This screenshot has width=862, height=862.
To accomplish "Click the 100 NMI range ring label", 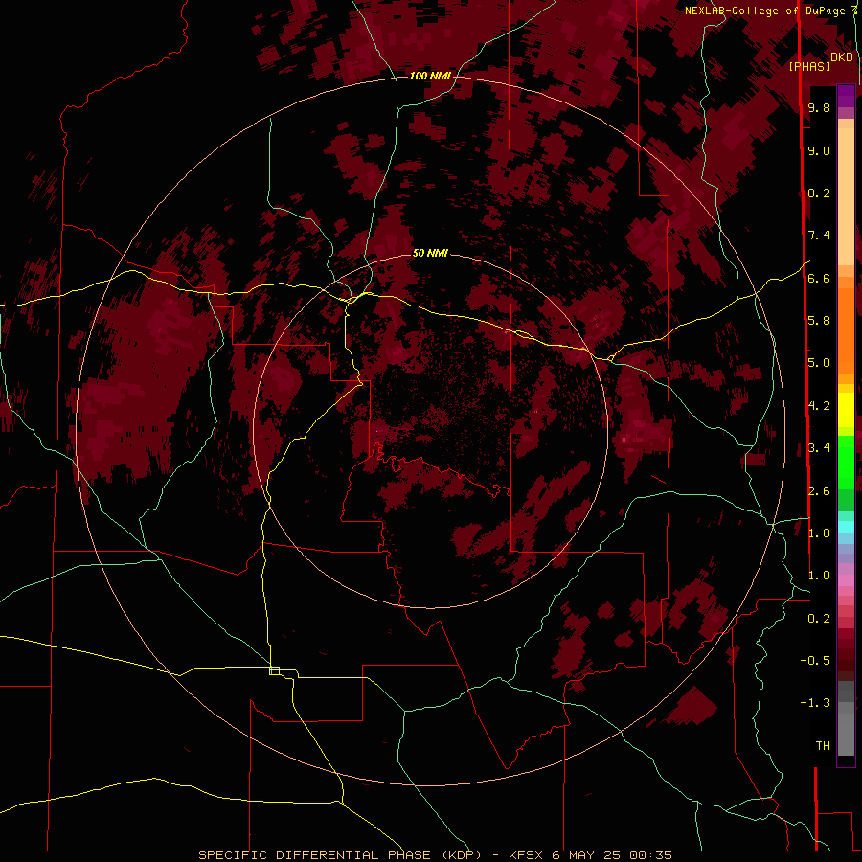I will point(430,76).
